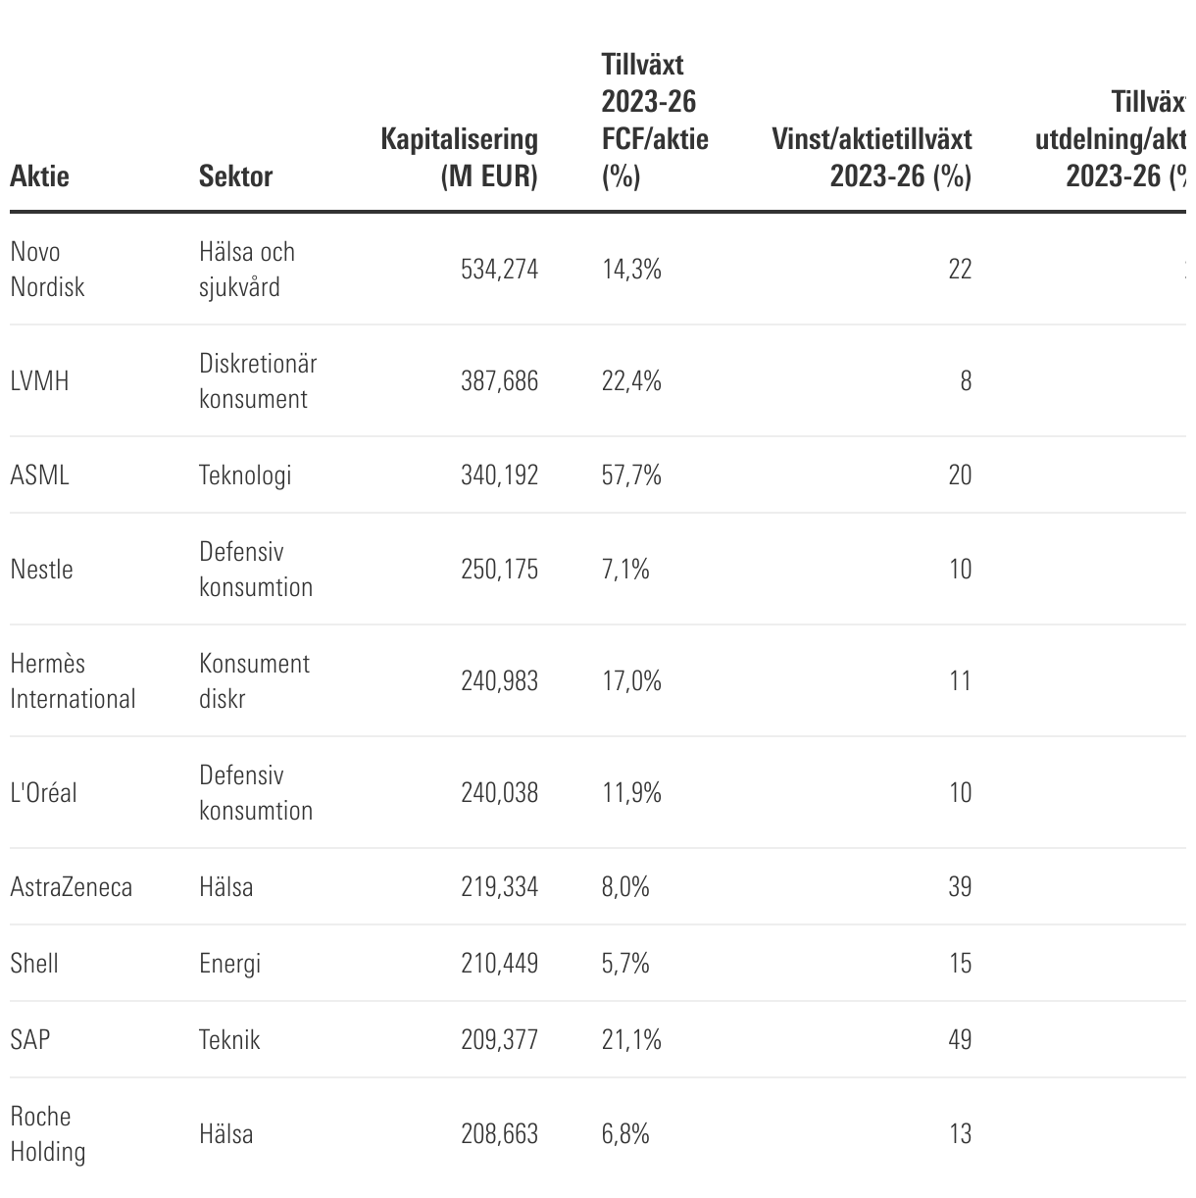Click the Teknologi sector cell for ASML
Screen dimensions: 1196x1198
click(x=245, y=475)
